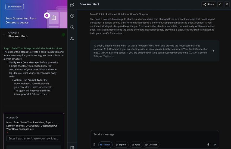
Task: Click the purple verified badge icon
Action: point(47,15)
